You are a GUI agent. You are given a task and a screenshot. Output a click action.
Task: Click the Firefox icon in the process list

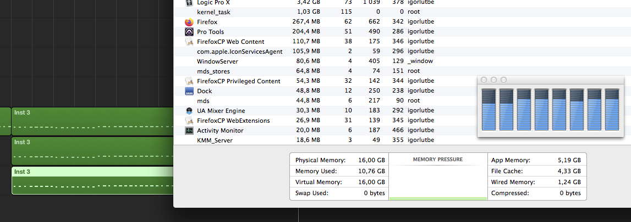(x=189, y=22)
